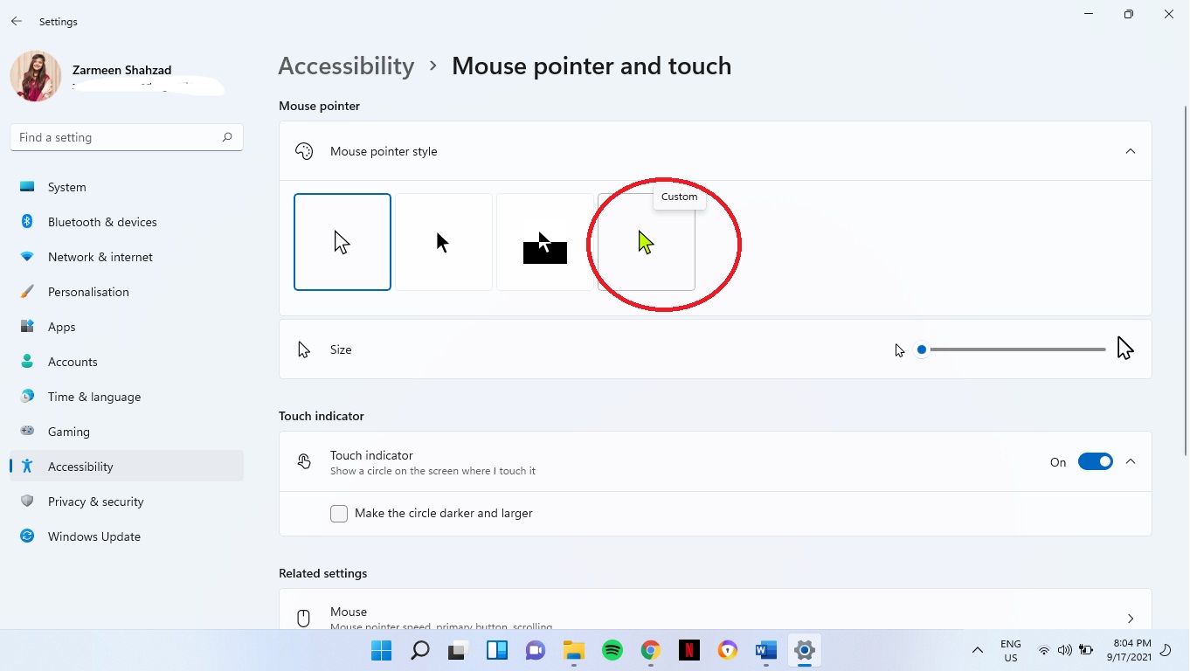Open File Explorer from the taskbar
The image size is (1190, 671).
[x=573, y=650]
